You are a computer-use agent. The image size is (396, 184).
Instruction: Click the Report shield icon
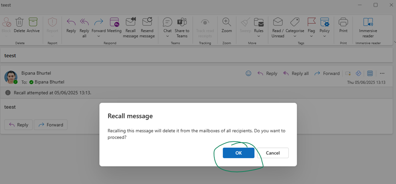[x=53, y=22]
